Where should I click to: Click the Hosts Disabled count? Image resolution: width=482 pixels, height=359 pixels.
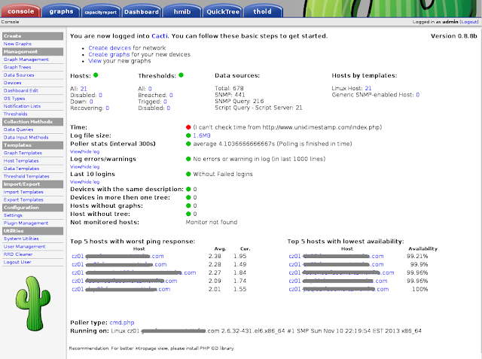[x=100, y=95]
